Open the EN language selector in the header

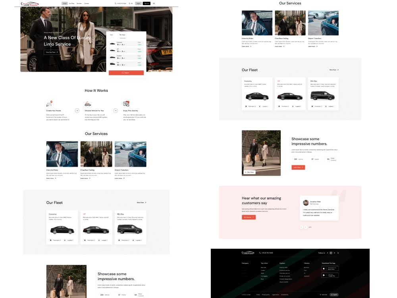(131, 4)
